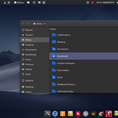Click the clock and date in panel

pos(105,2)
